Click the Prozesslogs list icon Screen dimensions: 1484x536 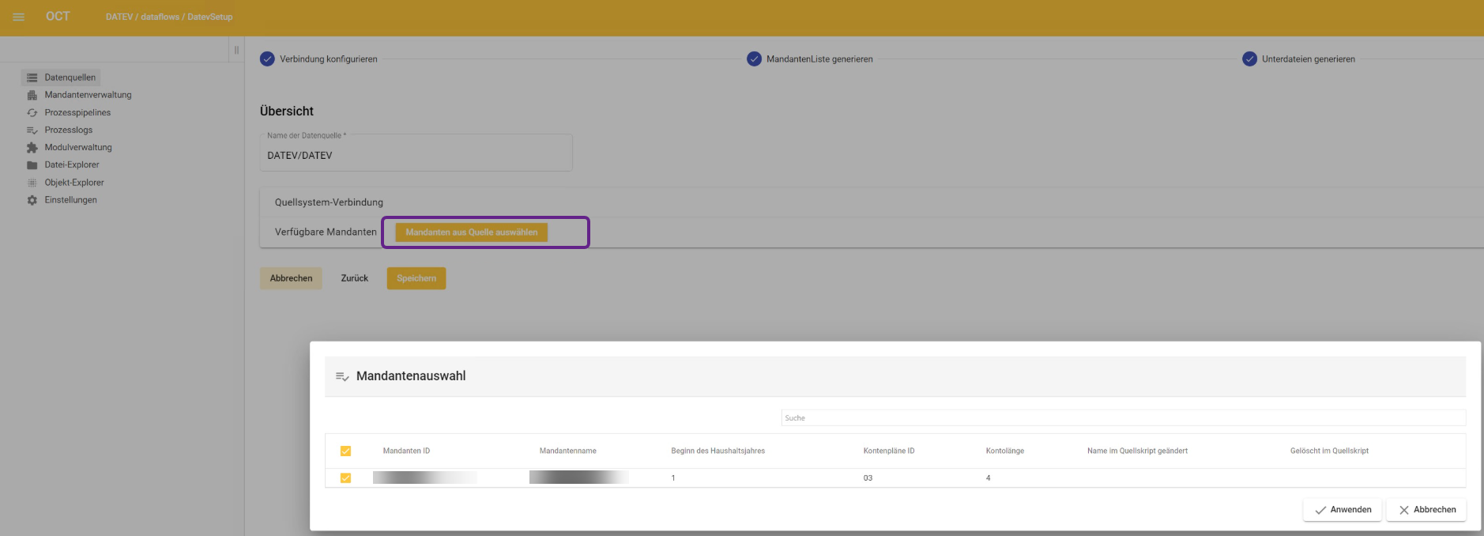pos(32,130)
